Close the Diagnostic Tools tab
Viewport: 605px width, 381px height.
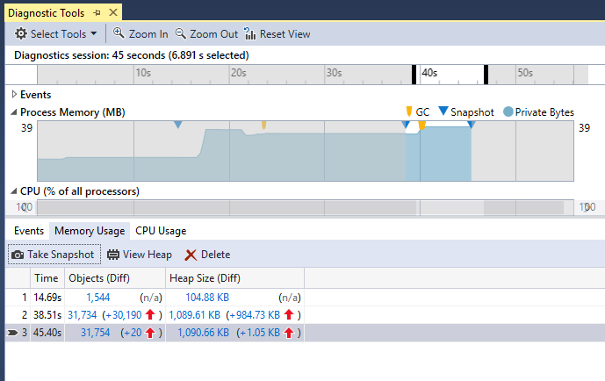click(x=112, y=11)
